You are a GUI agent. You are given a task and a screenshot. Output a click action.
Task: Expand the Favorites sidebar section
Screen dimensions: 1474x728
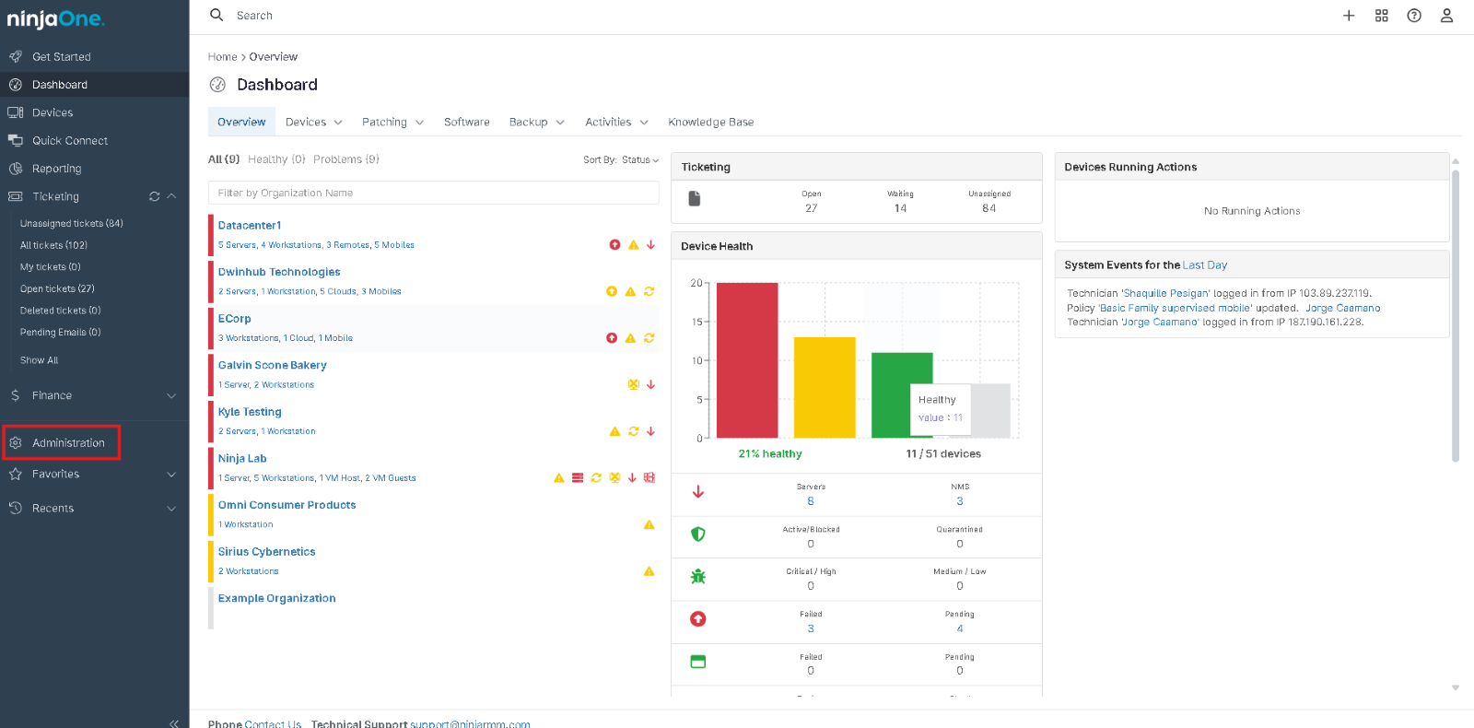[171, 475]
